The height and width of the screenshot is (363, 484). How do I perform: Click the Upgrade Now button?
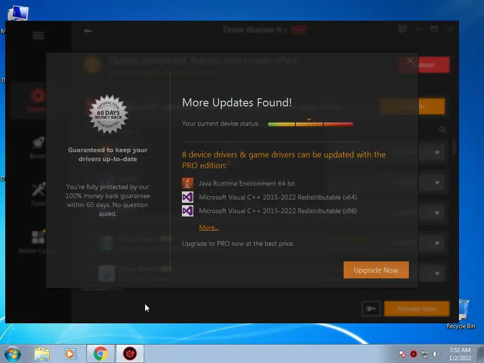tap(376, 270)
